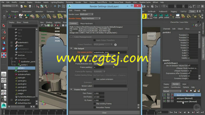The height and width of the screenshot is (115, 205).
Task: Click the FT shelf icon
Action: (x=9, y=16)
